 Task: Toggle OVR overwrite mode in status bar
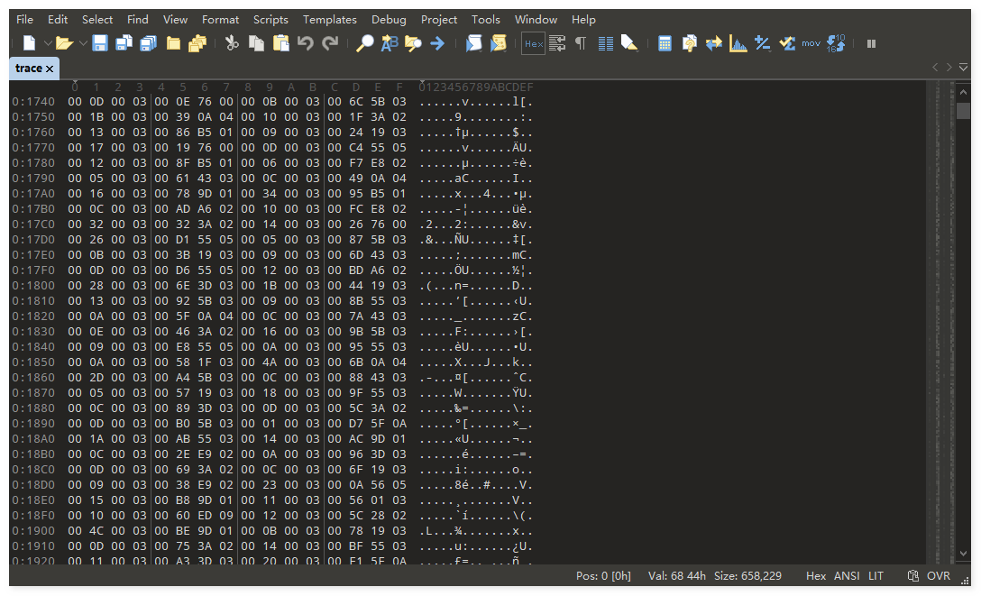click(x=938, y=575)
